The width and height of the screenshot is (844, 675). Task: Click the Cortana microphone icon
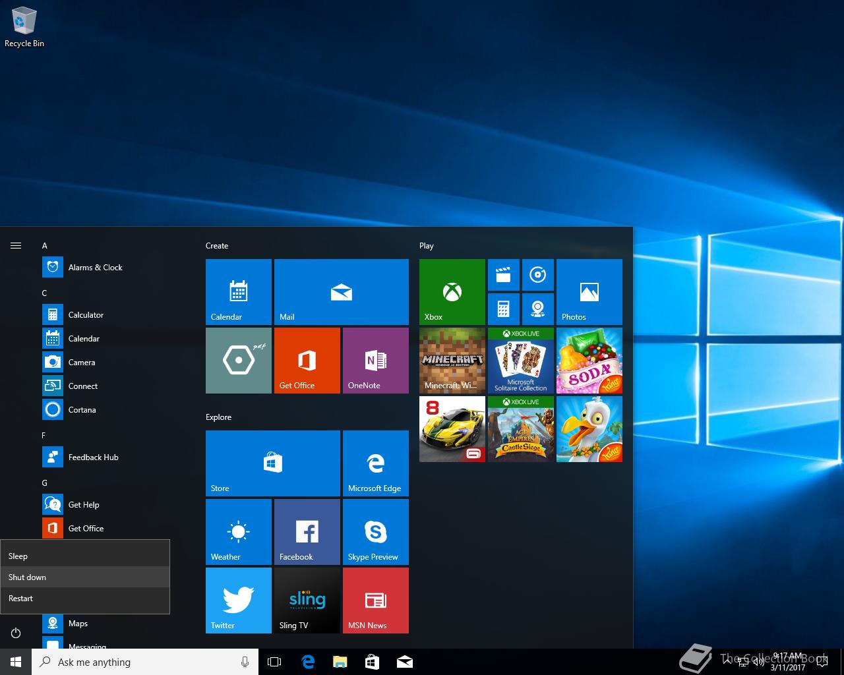click(x=245, y=662)
